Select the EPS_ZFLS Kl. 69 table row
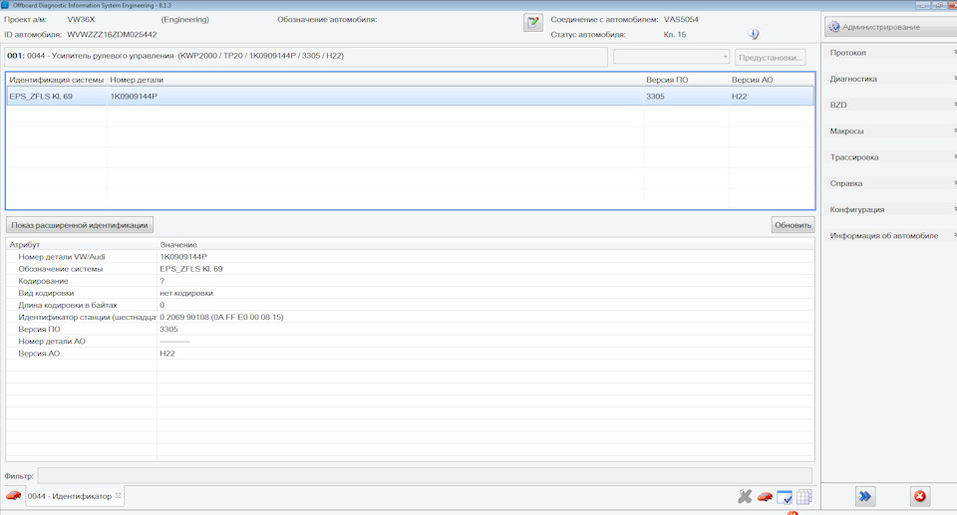The height and width of the screenshot is (515, 957). pos(410,97)
